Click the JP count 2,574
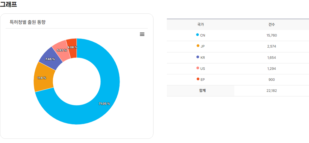The image size is (309, 143). (x=272, y=47)
